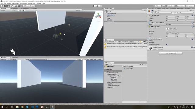Switch to the Asset Store tab
Image resolution: width=195 pixels, height=109 pixels.
pos(25,8)
